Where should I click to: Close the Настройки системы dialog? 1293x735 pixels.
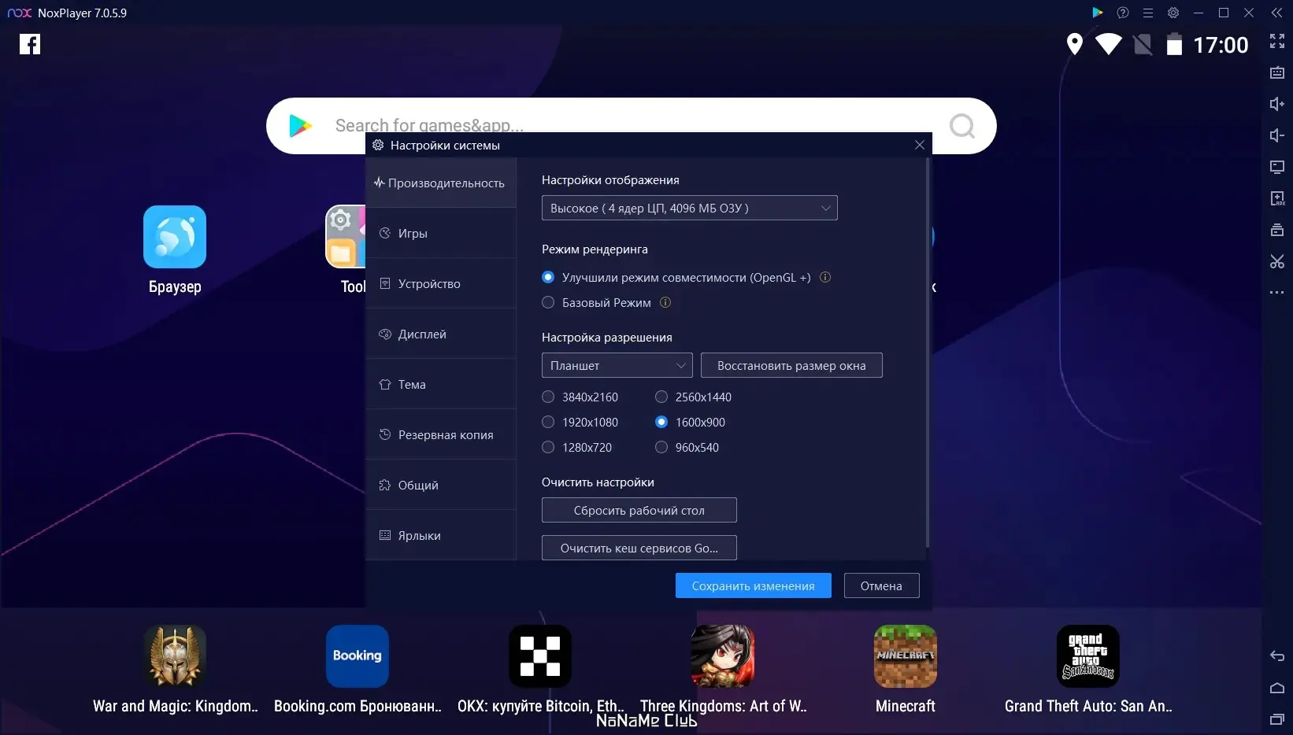tap(920, 145)
